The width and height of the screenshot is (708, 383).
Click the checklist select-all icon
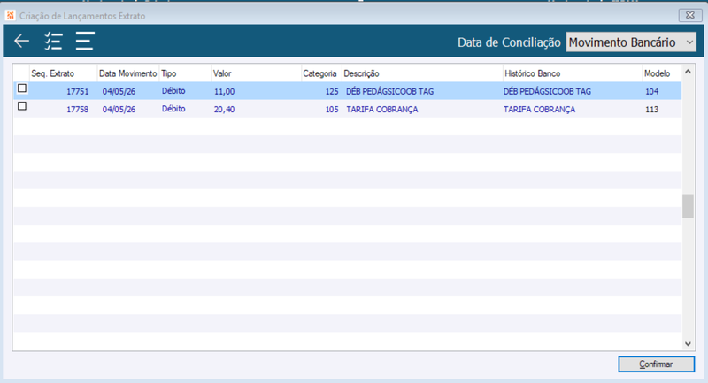(x=53, y=41)
